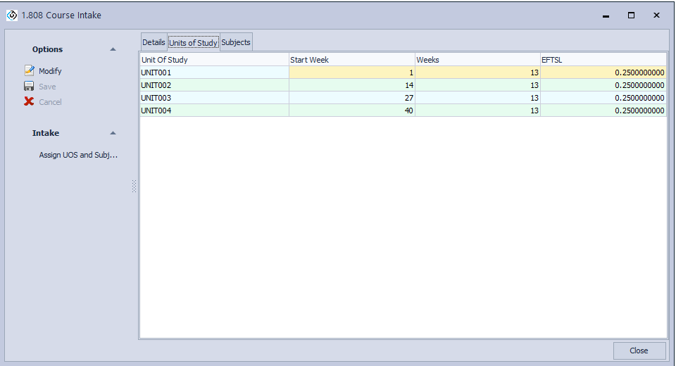This screenshot has height=366, width=676.
Task: Click the EFTSL column header
Action: [x=603, y=60]
